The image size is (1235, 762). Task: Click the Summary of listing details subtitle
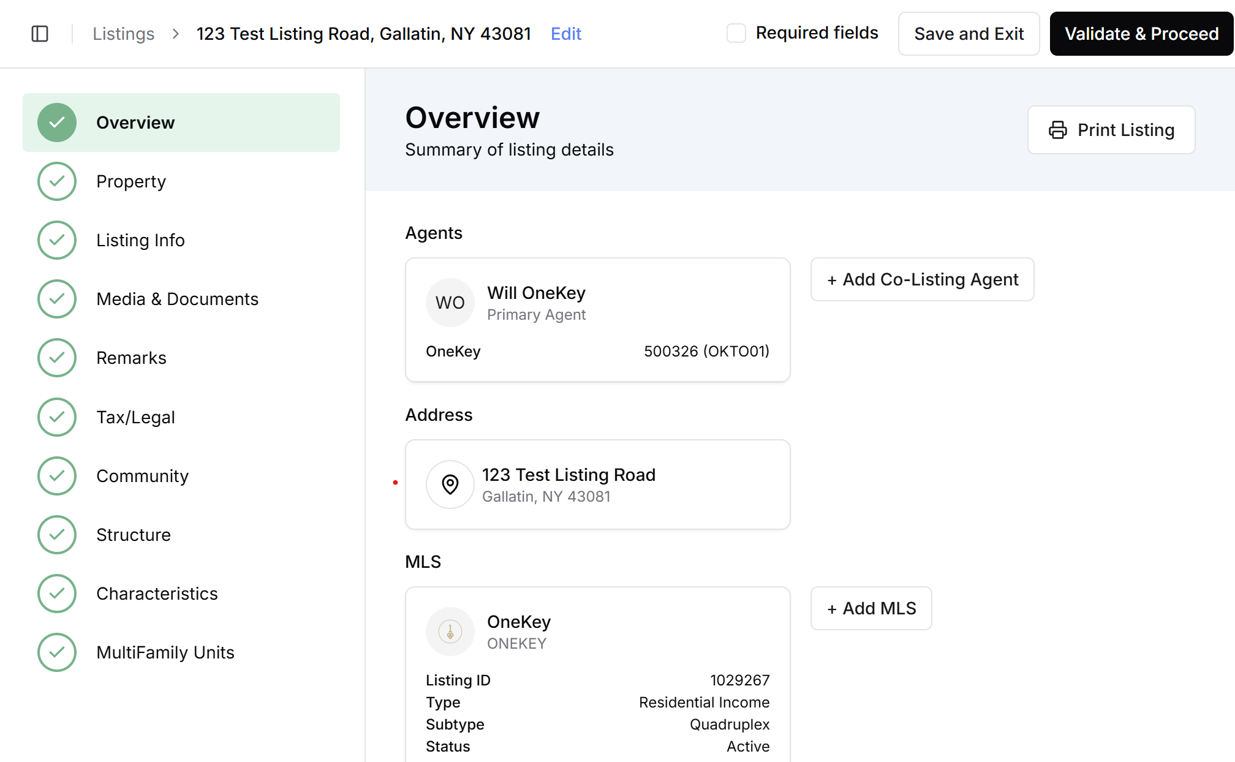click(510, 150)
